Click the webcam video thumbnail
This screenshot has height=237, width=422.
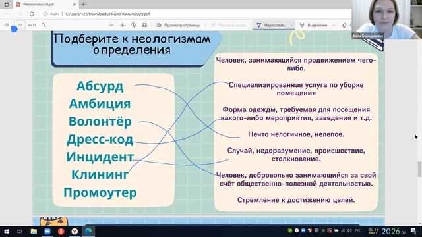[387, 20]
